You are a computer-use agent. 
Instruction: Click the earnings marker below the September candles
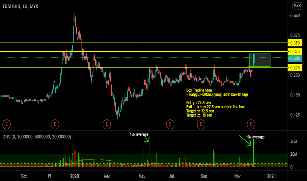point(201,124)
